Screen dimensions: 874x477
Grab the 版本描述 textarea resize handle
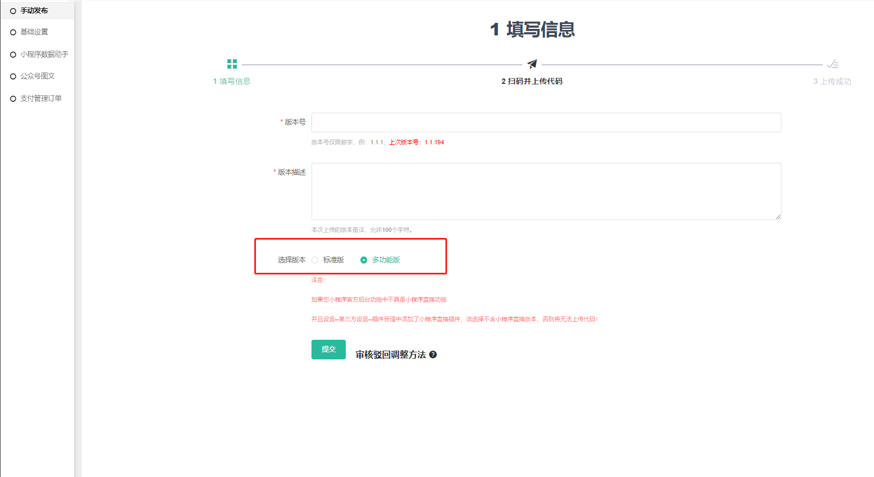778,216
